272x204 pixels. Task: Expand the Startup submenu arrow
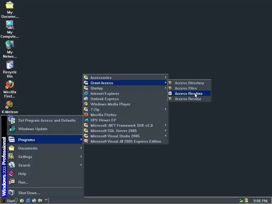166,88
